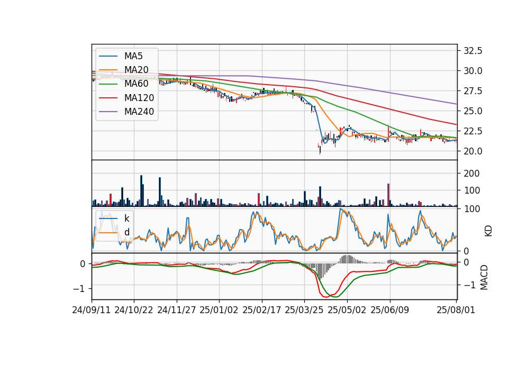Click the 24/09/11 date axis label

pos(92,310)
